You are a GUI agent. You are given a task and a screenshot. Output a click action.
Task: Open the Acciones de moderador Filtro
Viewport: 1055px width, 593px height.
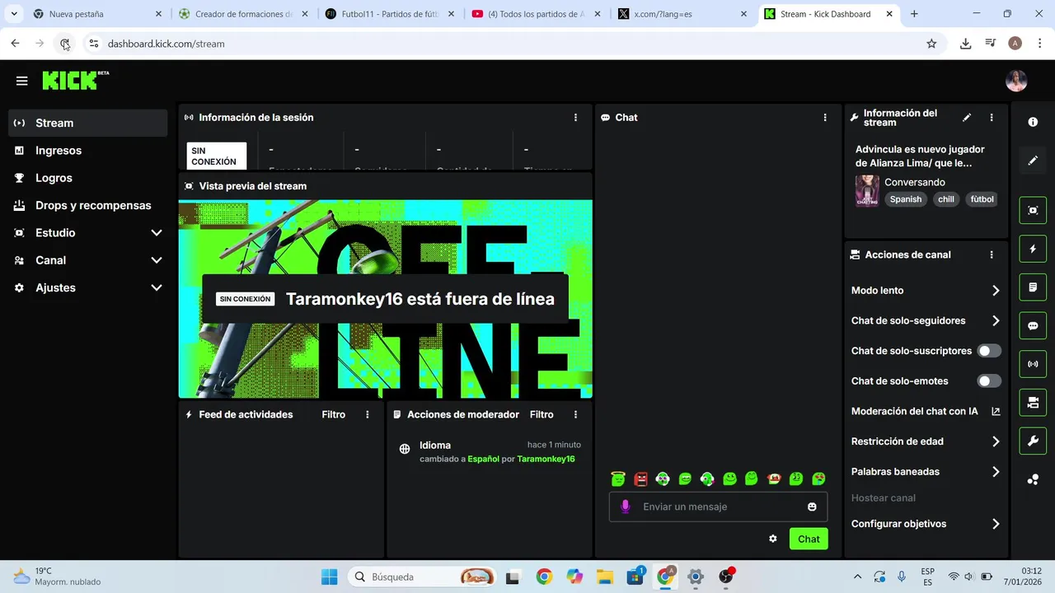pyautogui.click(x=542, y=414)
